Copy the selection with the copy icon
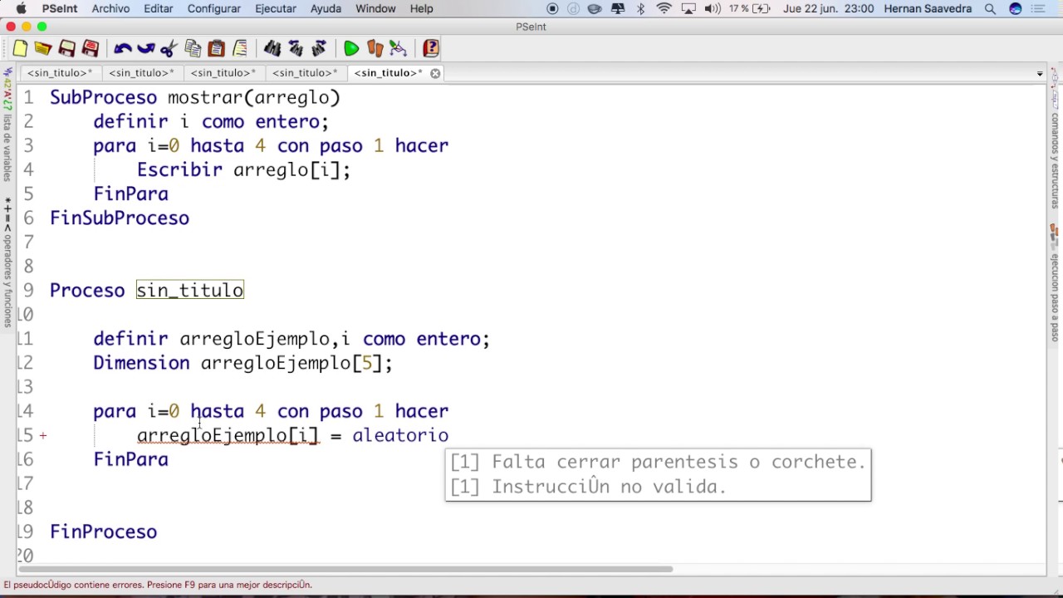 pyautogui.click(x=193, y=49)
